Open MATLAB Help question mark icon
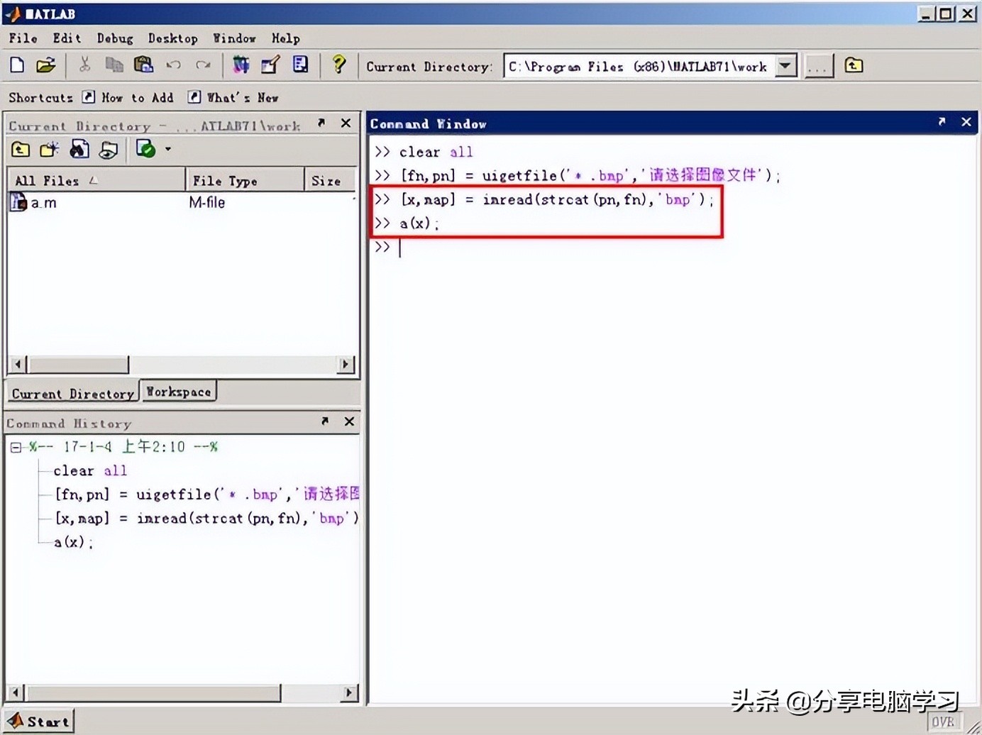This screenshot has width=982, height=735. 339,65
